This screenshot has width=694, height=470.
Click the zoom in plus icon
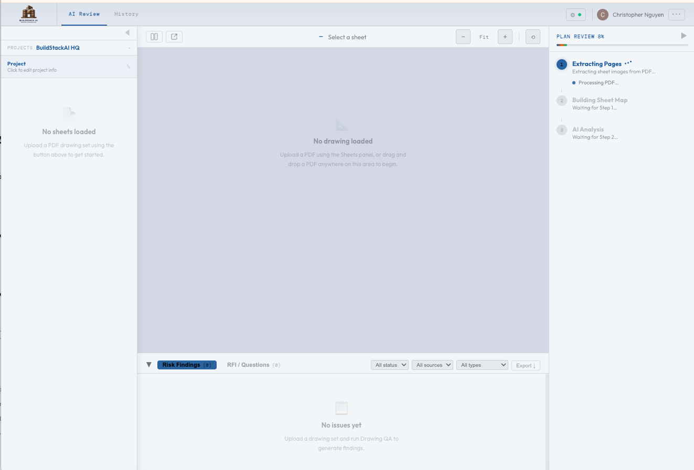(505, 36)
